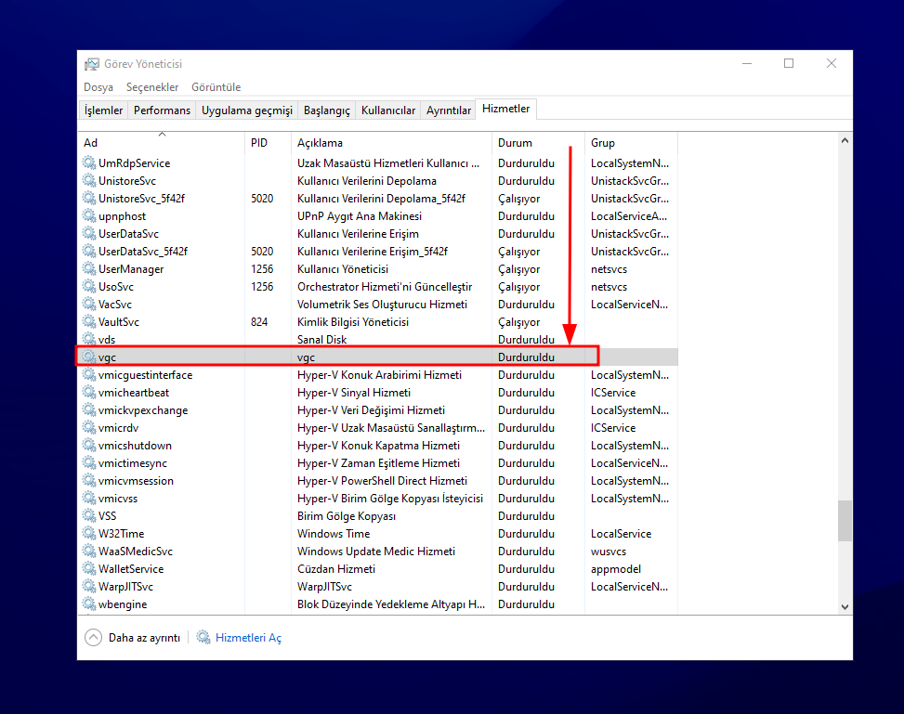
Task: Select the Hizmetler tab
Action: pos(506,109)
